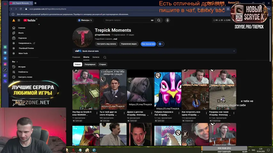
Task: Open Telegram from the Opera sidebar
Action: tap(5, 53)
